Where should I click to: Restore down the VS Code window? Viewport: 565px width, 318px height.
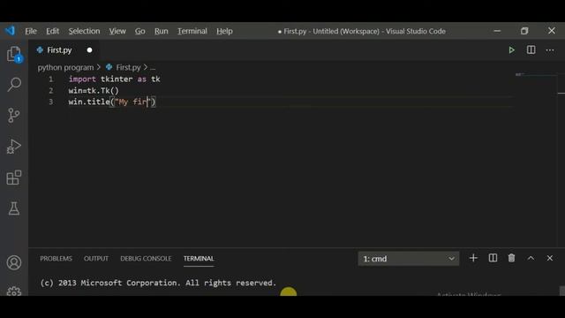point(524,31)
